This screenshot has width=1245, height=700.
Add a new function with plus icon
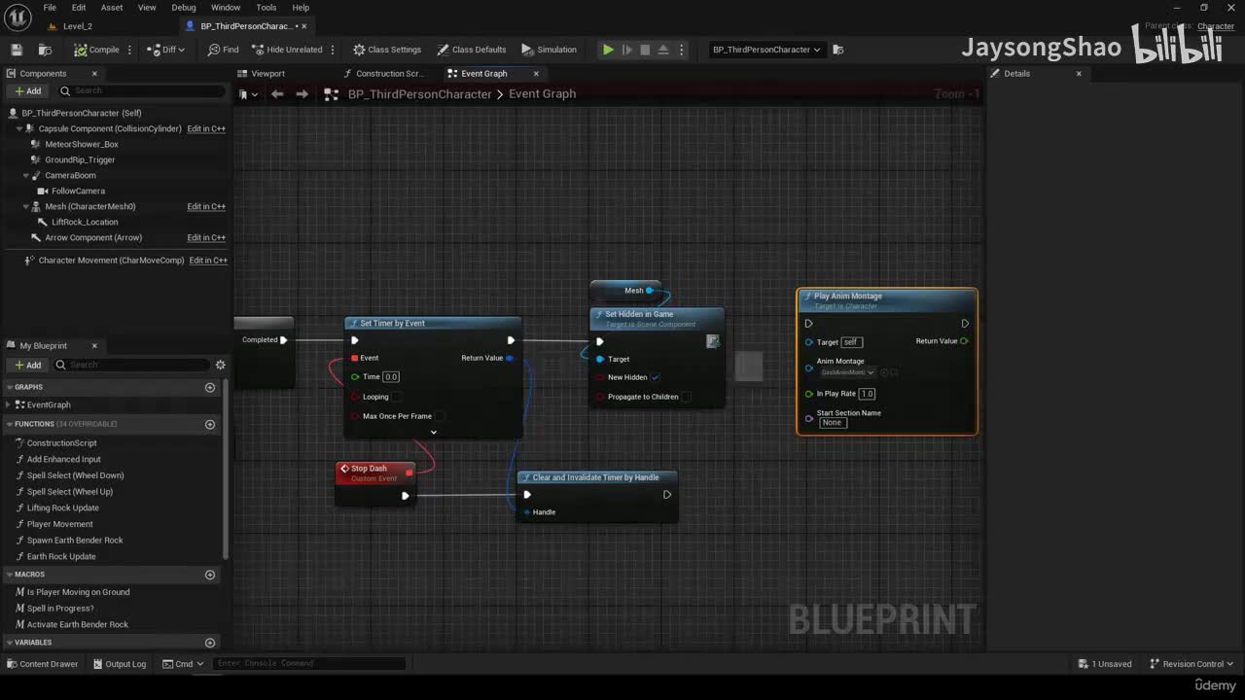coord(210,424)
